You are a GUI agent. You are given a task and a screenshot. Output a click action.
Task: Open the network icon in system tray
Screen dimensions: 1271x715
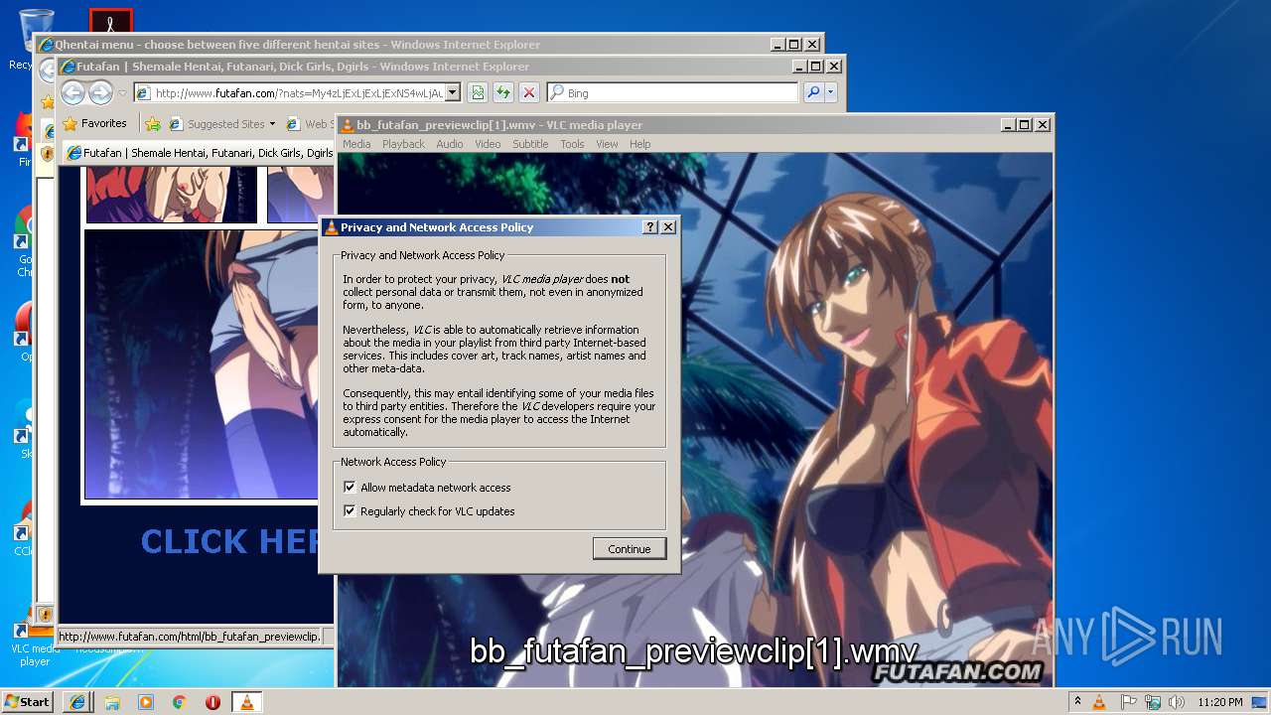coord(1152,702)
